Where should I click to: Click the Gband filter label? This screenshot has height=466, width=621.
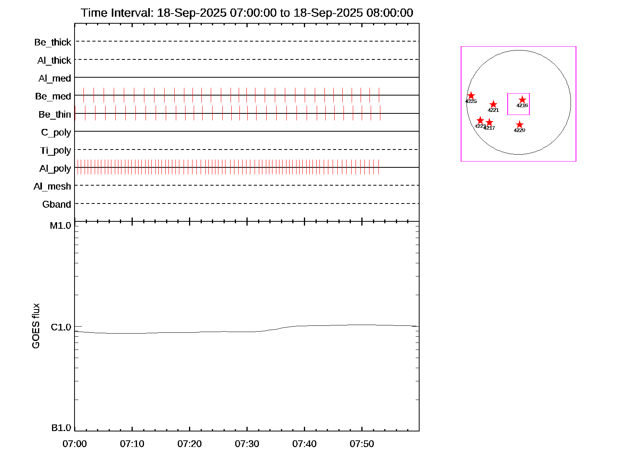pyautogui.click(x=57, y=205)
